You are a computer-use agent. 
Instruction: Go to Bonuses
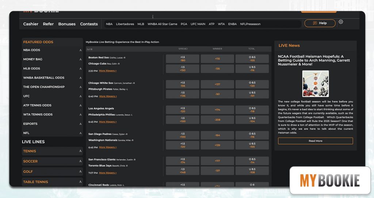pos(67,24)
